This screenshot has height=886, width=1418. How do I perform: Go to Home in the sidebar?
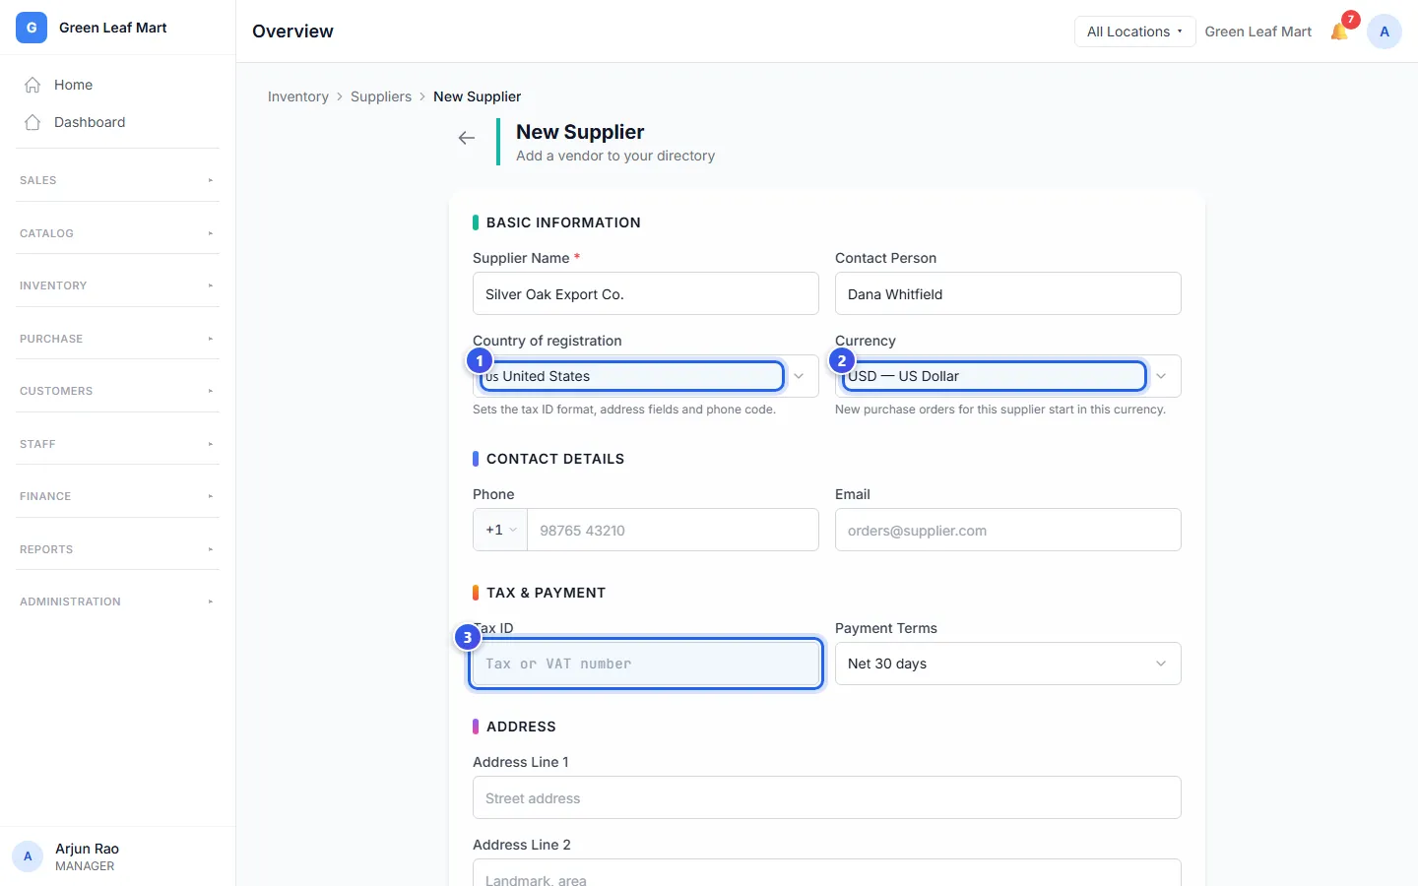pos(118,85)
